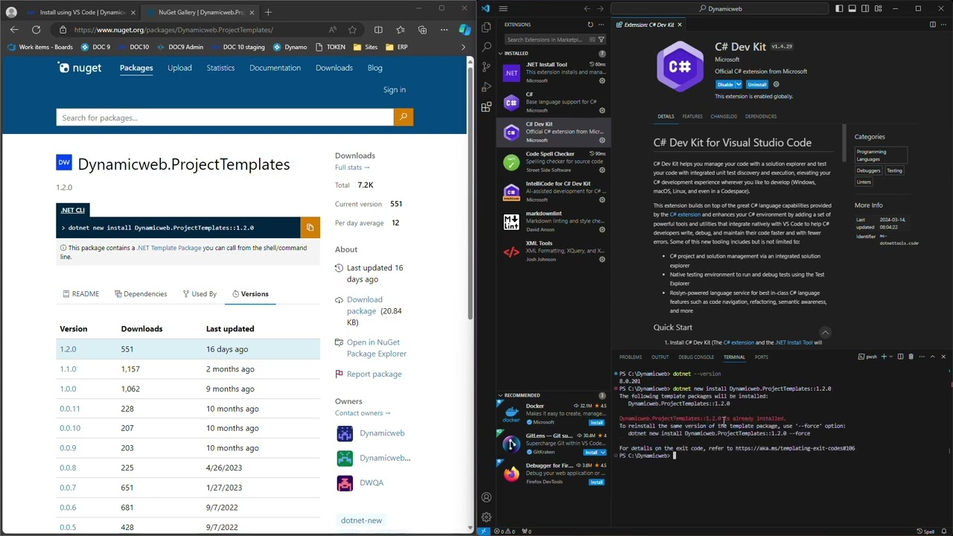953x536 pixels.
Task: Open Extensions panel more actions menu
Action: pyautogui.click(x=602, y=25)
